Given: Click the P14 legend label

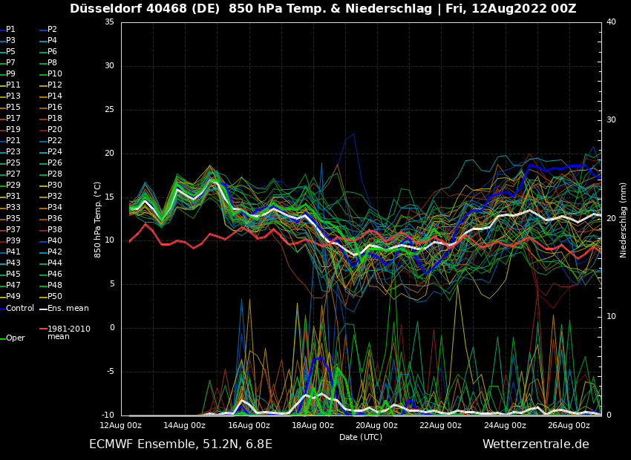Looking at the screenshot, I should tap(55, 96).
